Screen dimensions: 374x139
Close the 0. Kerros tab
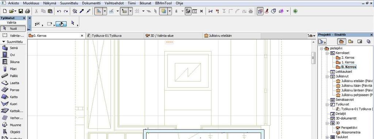pyautogui.click(x=82, y=36)
